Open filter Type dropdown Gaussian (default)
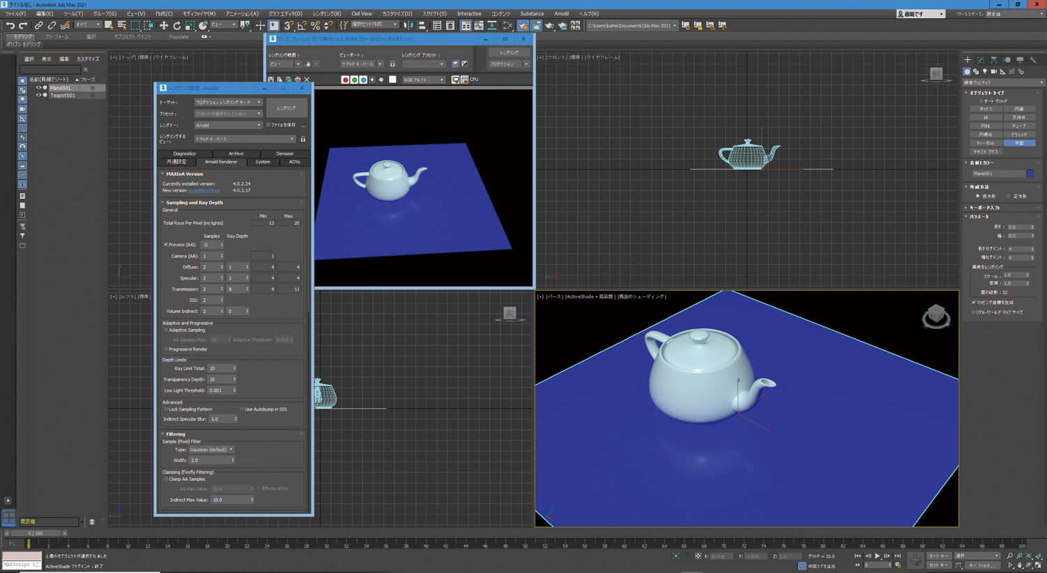 coord(211,450)
